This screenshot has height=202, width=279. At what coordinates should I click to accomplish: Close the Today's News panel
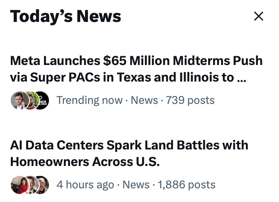tap(258, 17)
